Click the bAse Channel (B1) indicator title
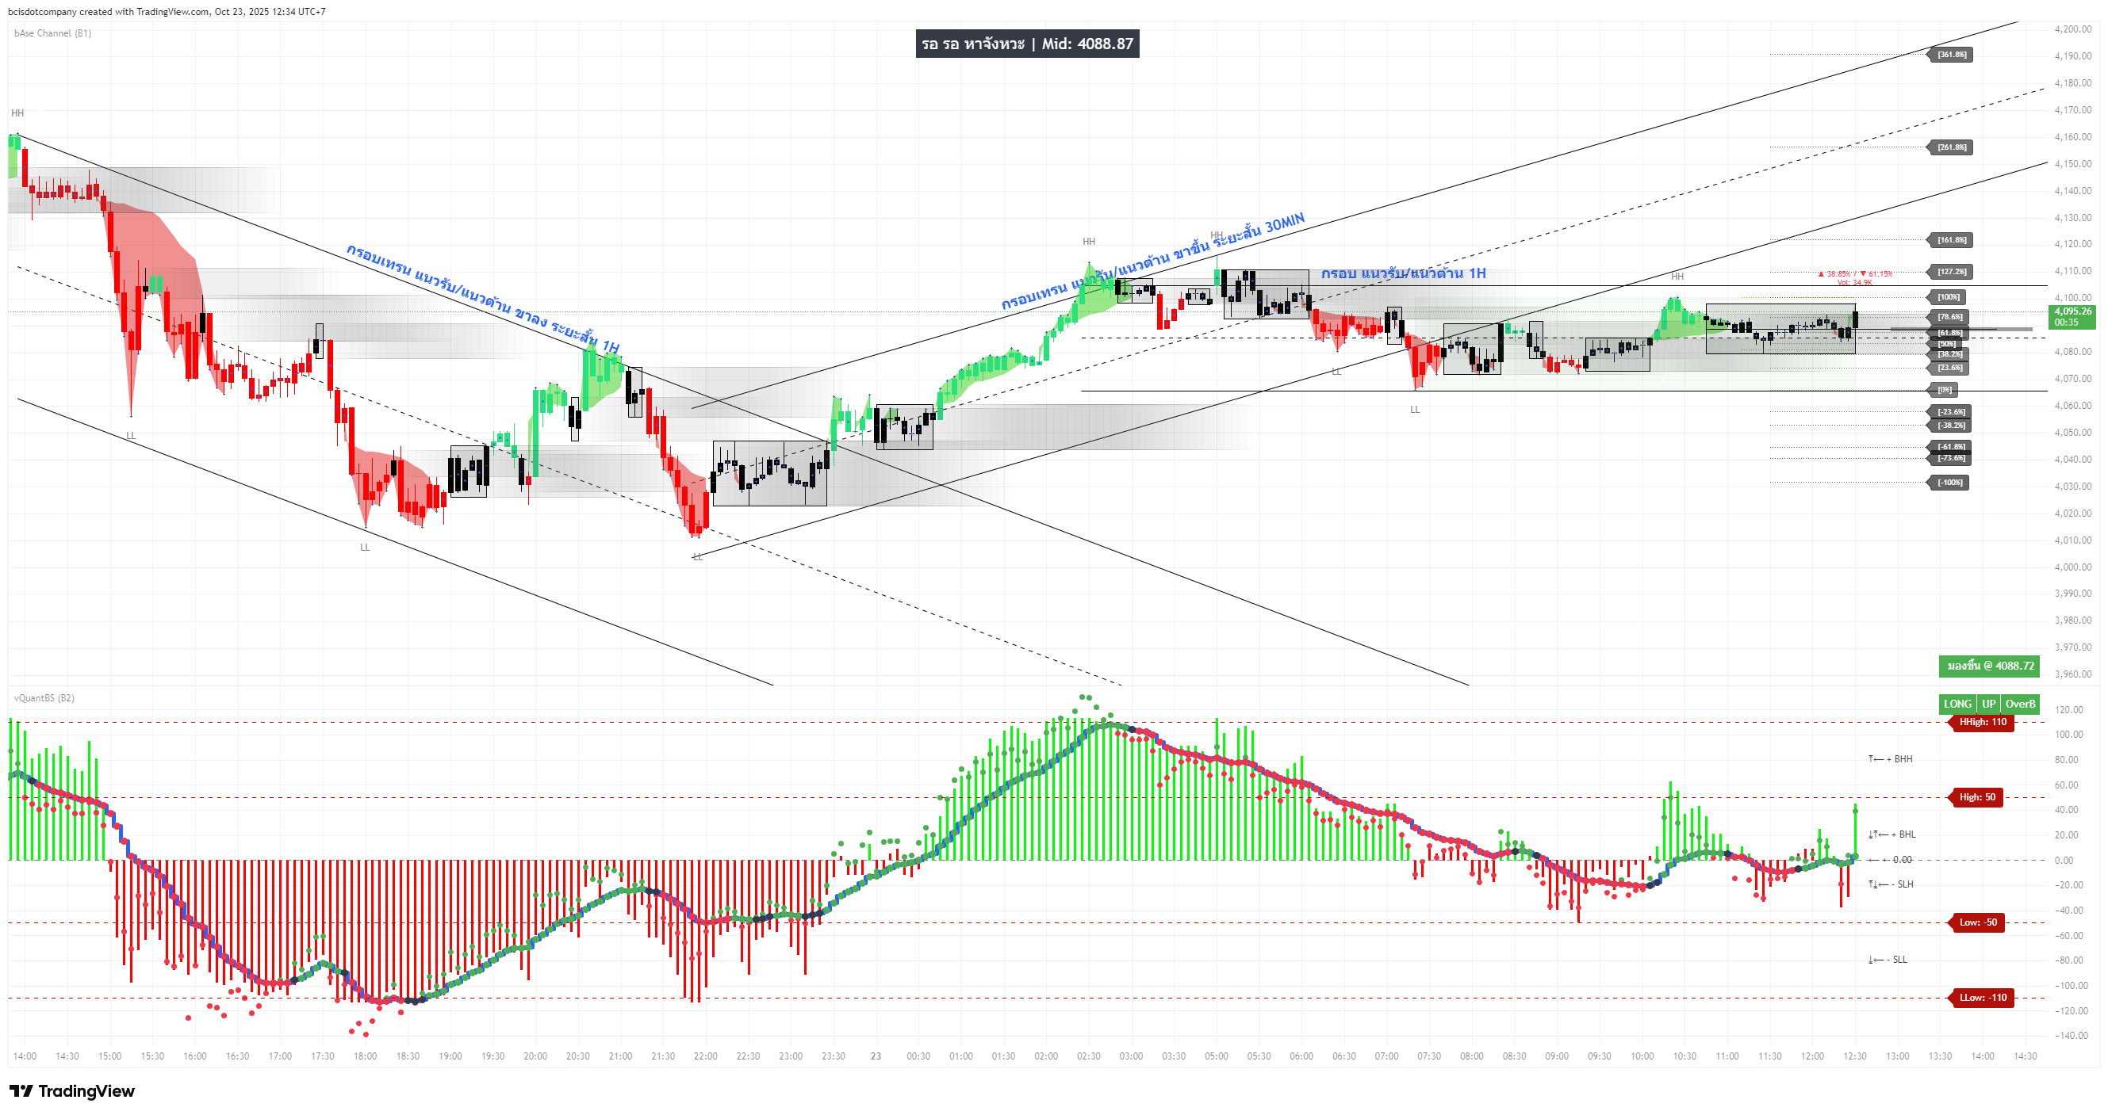 52,33
